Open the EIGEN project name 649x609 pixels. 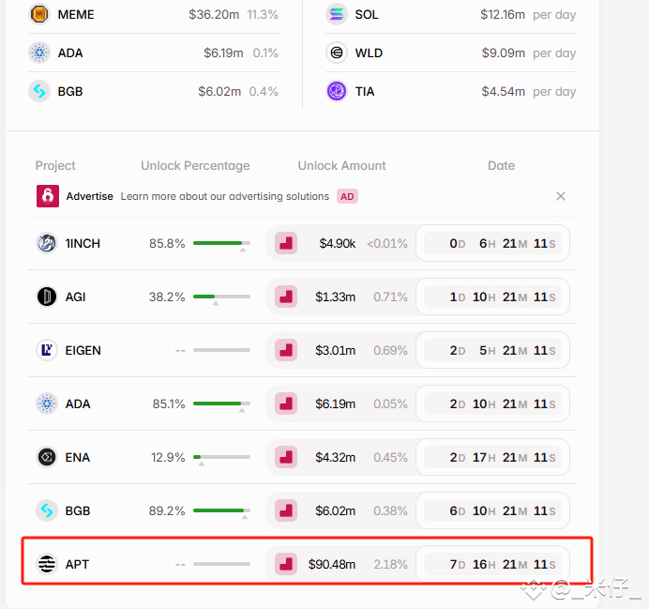83,350
